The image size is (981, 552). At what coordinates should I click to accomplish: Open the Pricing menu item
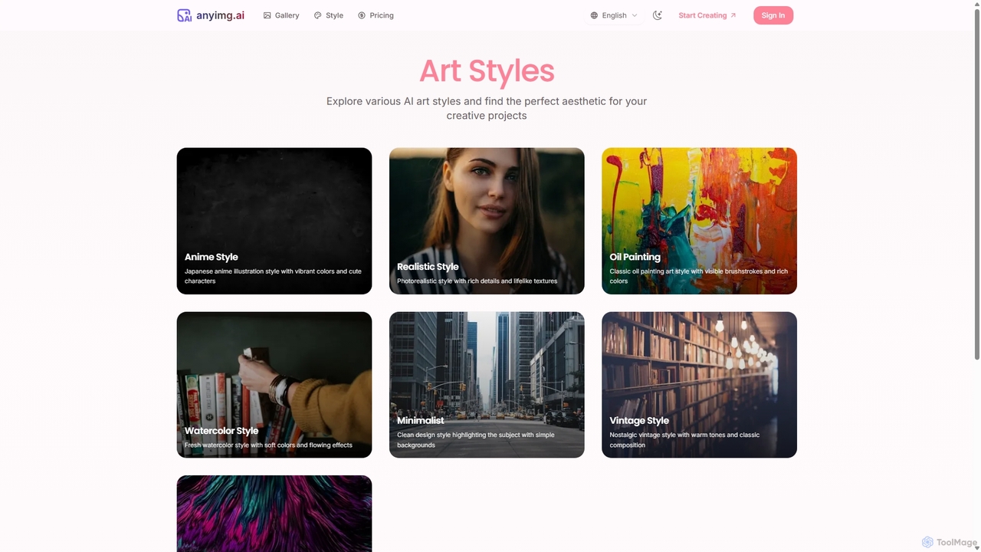(x=376, y=15)
